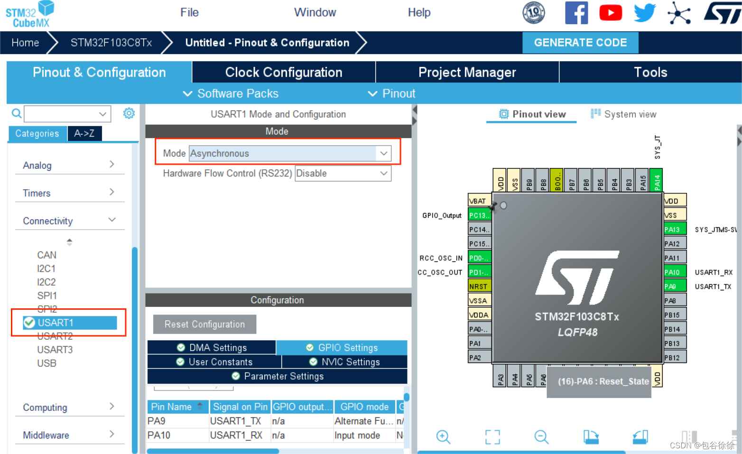
Task: Sort the table by Pin Name header
Action: tap(177, 407)
